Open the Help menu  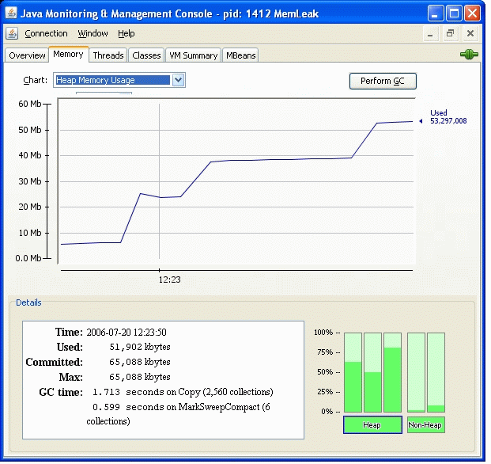[127, 33]
